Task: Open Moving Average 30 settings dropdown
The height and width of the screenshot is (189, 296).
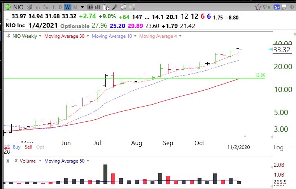Action: click(88, 36)
